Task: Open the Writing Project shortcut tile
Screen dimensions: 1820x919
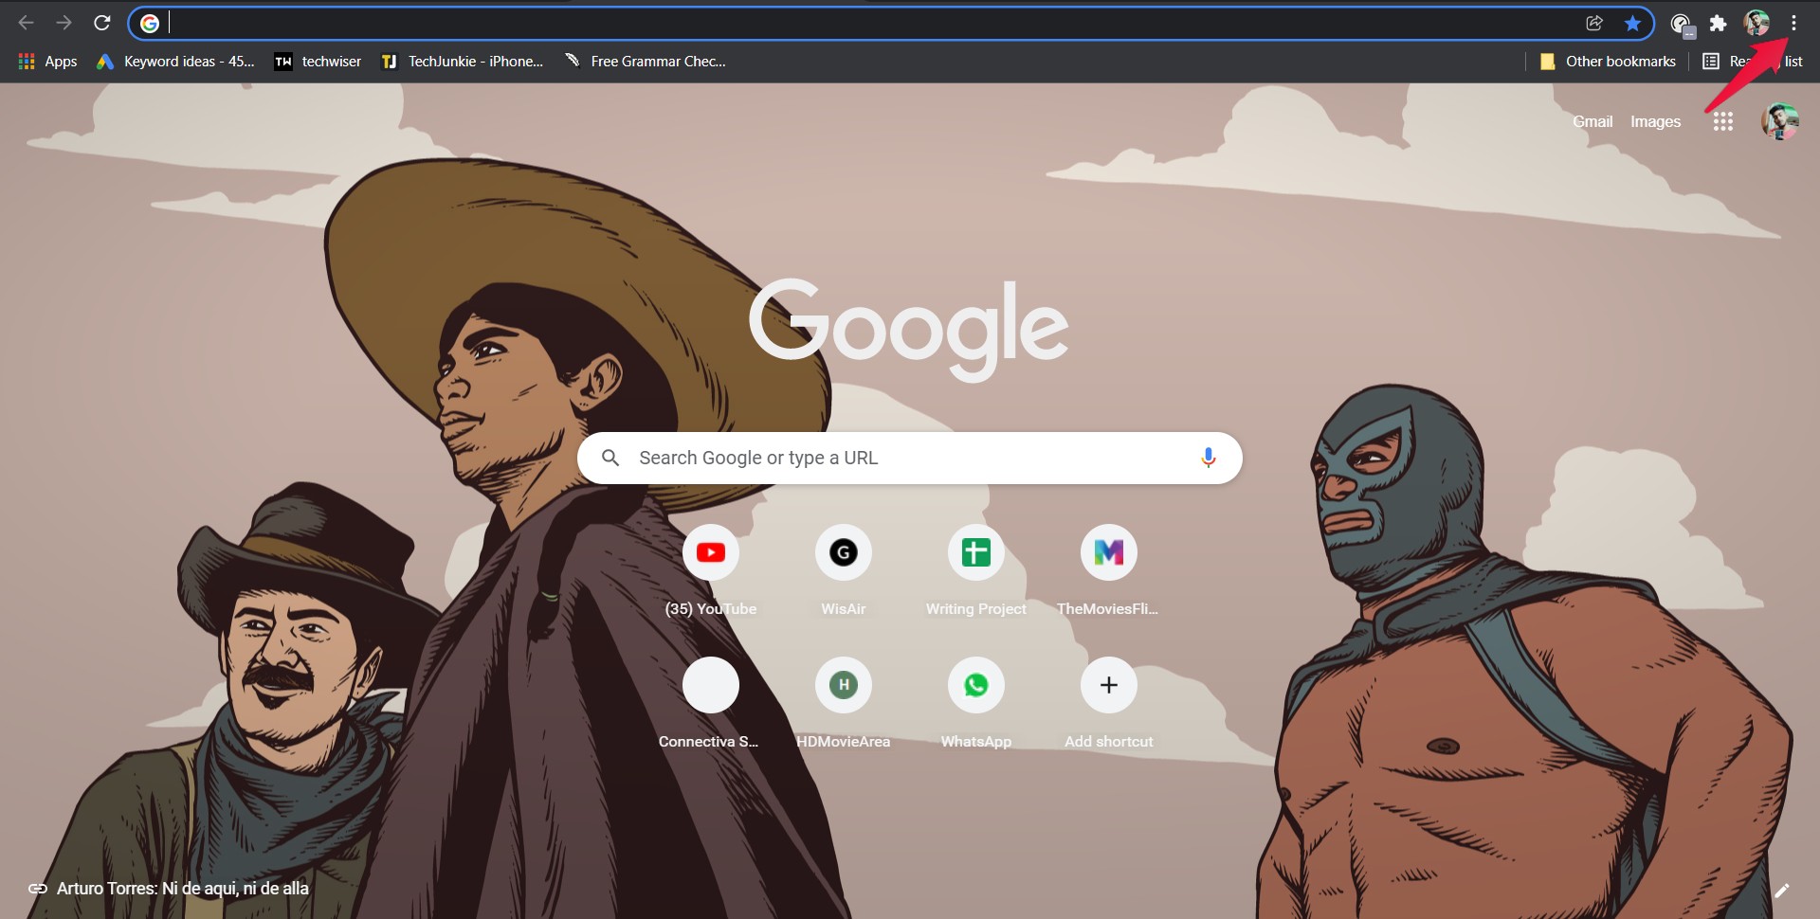Action: 976,571
